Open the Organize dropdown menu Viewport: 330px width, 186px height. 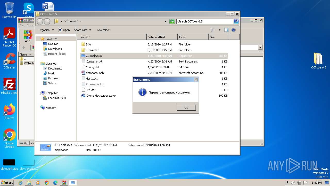[x=46, y=30]
